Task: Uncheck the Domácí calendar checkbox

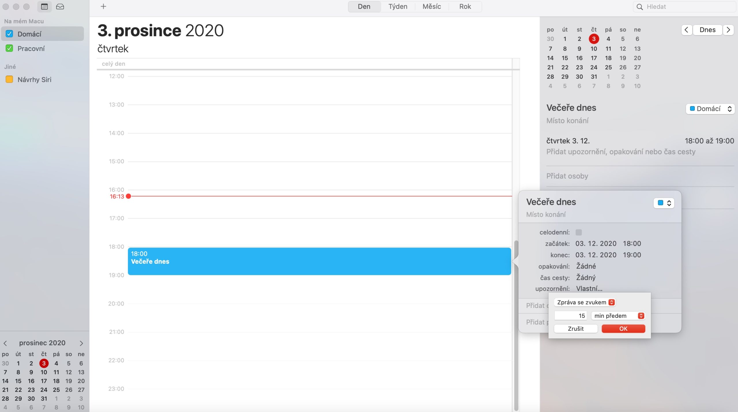Action: pyautogui.click(x=9, y=34)
